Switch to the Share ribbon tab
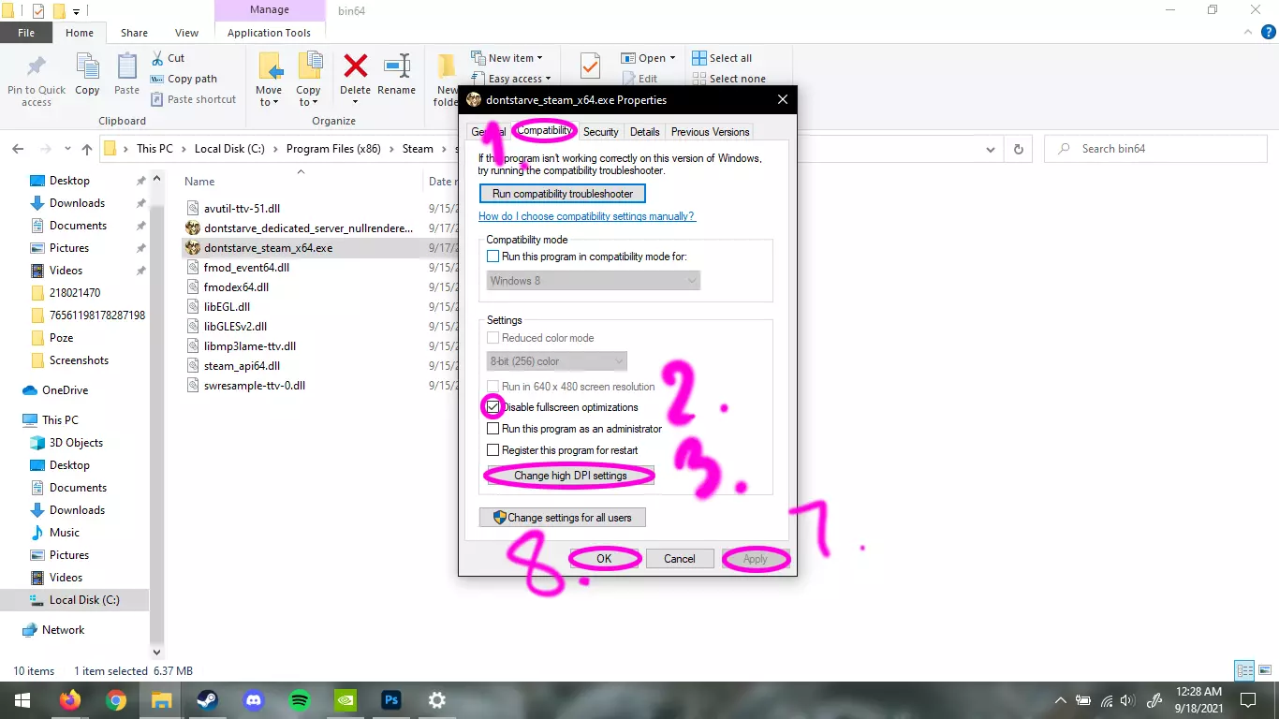The image size is (1279, 719). click(134, 33)
